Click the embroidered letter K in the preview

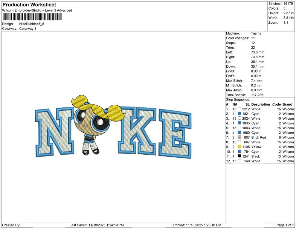pos(137,130)
